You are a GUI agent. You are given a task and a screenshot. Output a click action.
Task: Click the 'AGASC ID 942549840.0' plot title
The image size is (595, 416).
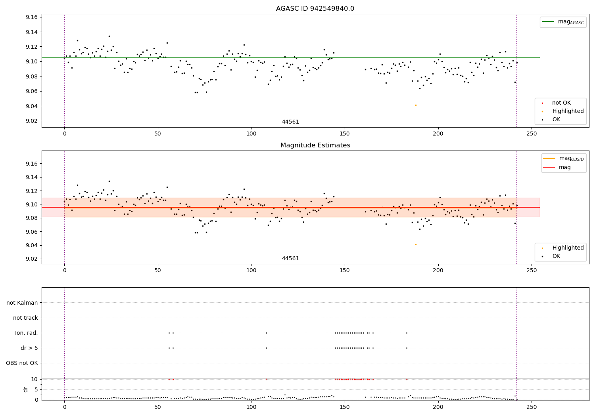[x=315, y=9]
